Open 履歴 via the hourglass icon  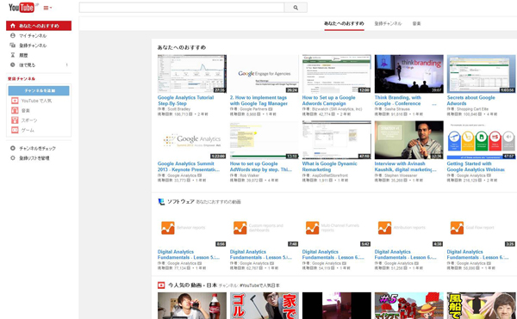pos(13,55)
